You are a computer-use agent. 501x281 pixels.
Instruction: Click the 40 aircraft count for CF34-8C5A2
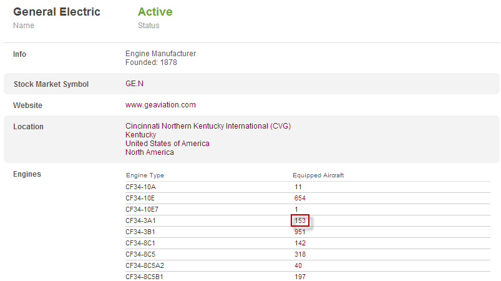coord(298,265)
